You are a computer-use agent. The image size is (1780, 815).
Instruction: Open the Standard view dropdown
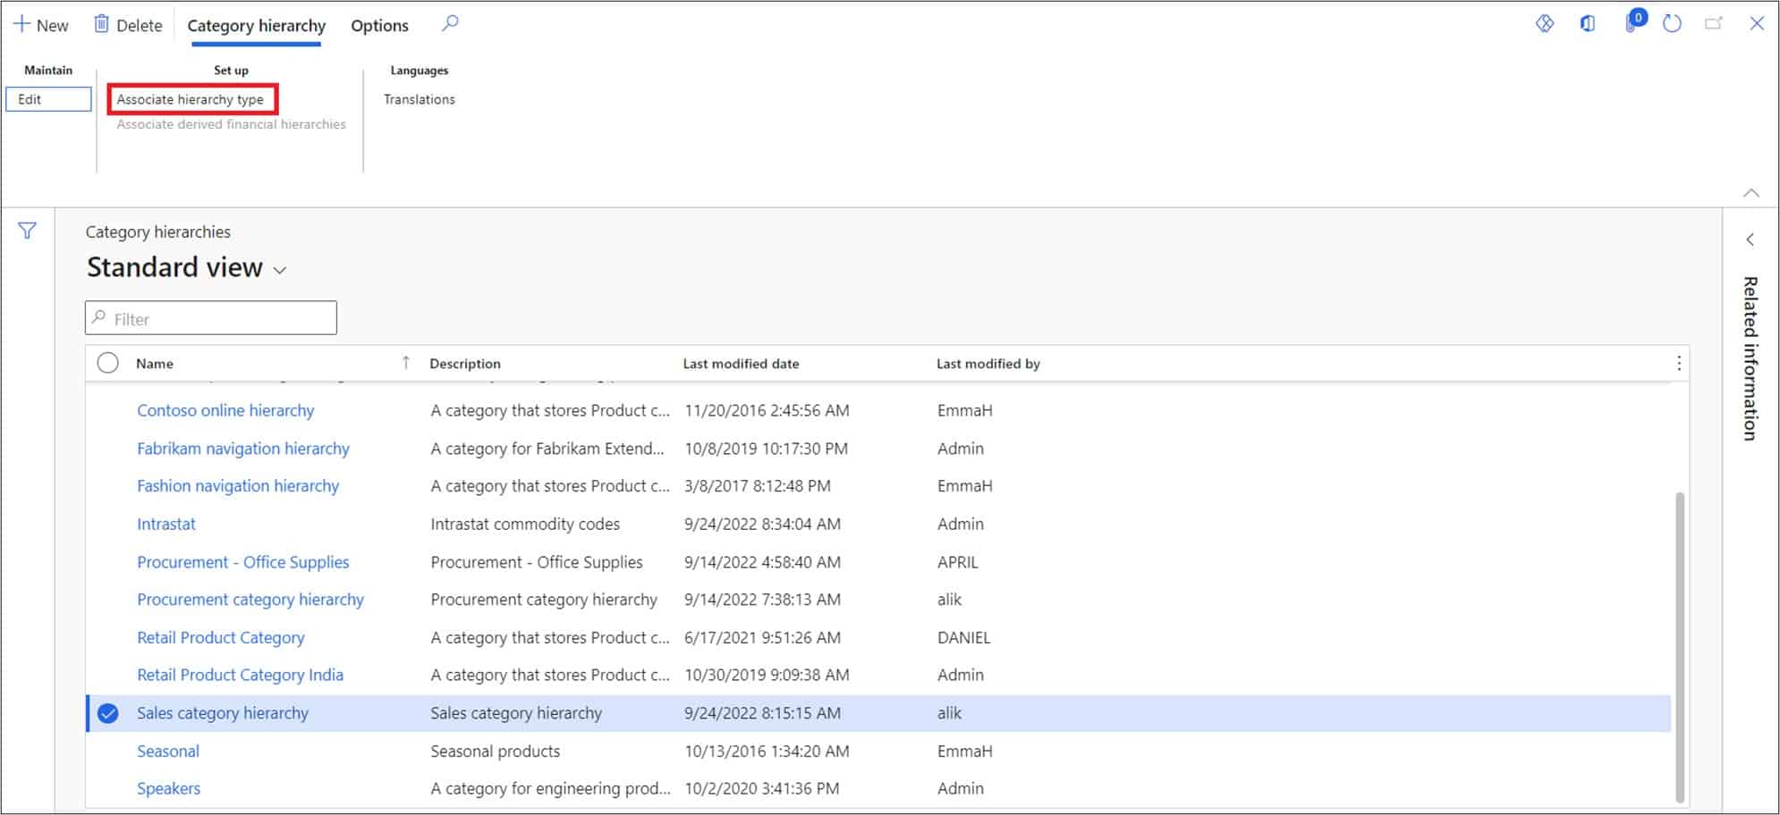[278, 269]
